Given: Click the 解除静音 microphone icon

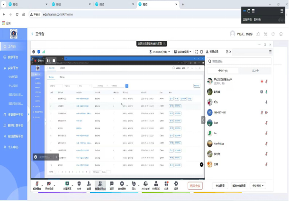Looking at the screenshot, I should (x=36, y=183).
